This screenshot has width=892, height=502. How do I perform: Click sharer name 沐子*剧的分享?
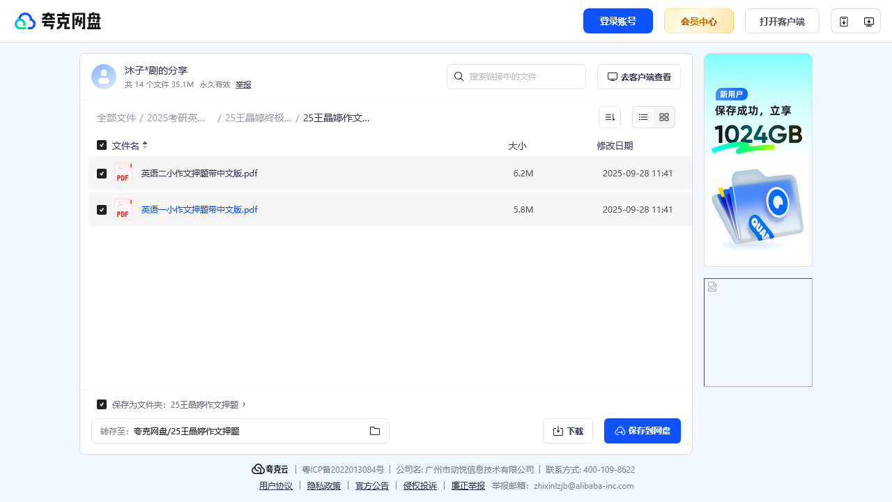tap(156, 70)
